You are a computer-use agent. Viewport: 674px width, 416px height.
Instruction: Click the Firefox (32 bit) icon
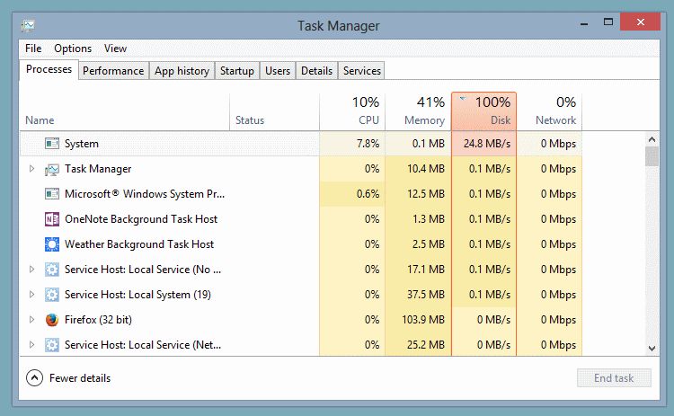(52, 320)
